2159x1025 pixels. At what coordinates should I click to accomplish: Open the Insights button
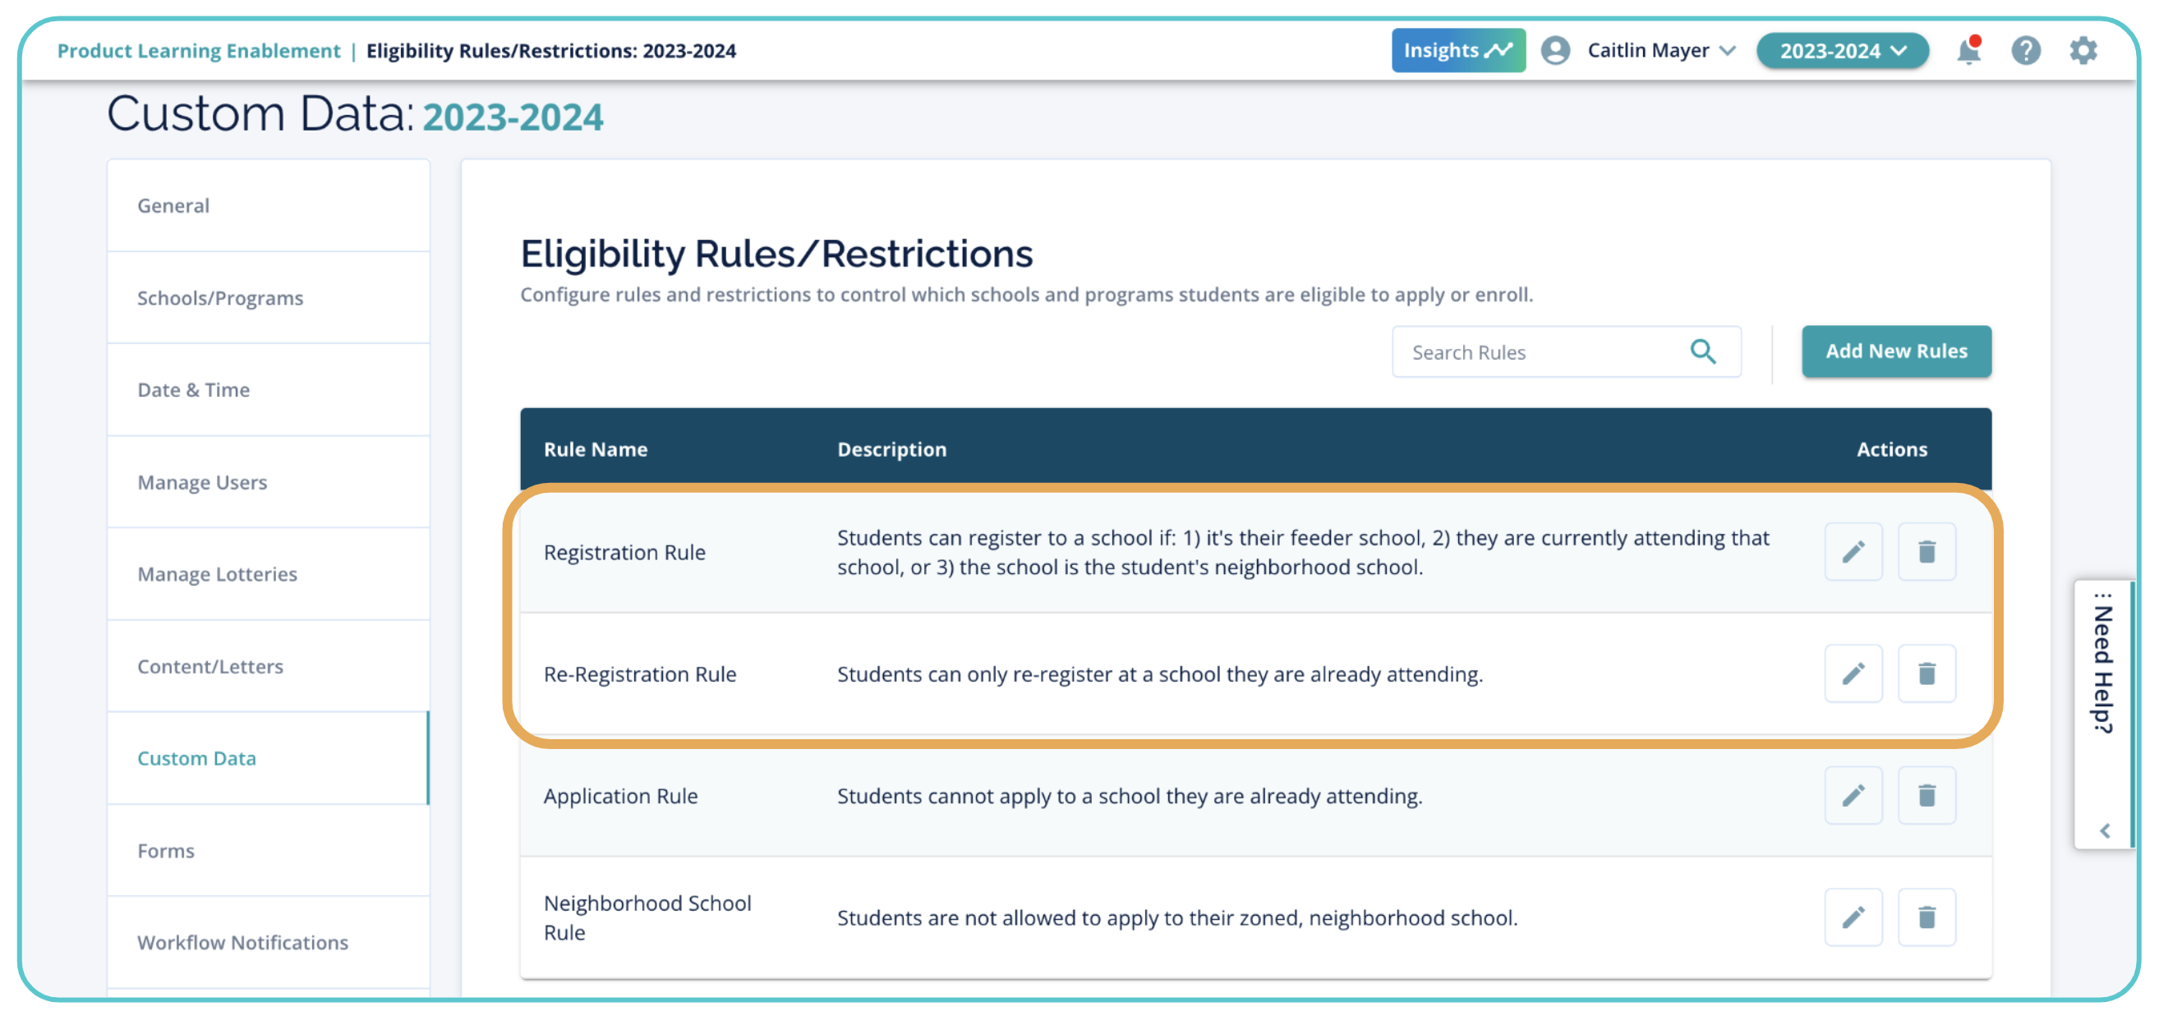[x=1457, y=51]
